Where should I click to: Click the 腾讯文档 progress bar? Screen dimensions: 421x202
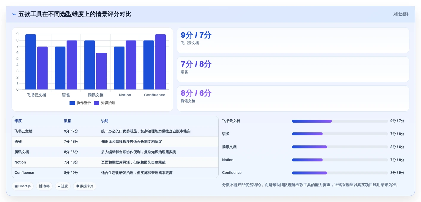pyautogui.click(x=340, y=147)
